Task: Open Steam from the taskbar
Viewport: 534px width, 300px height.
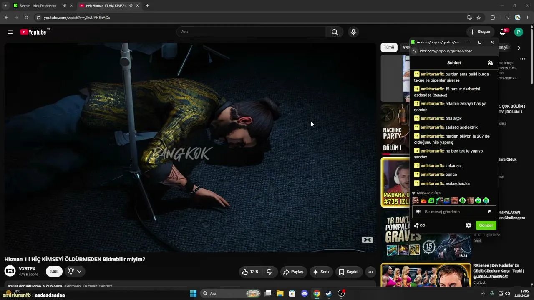Action: pos(329,293)
